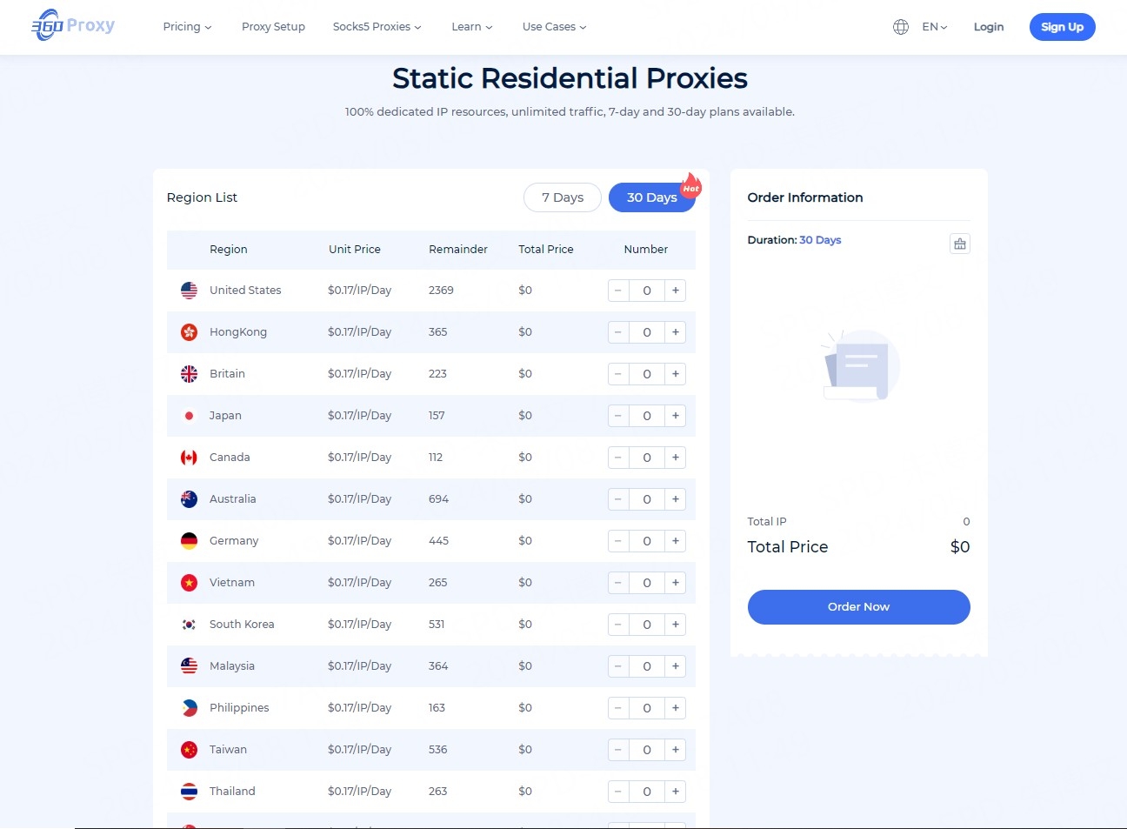The width and height of the screenshot is (1127, 829).
Task: Click the Canada quantity input field
Action: [x=647, y=458]
